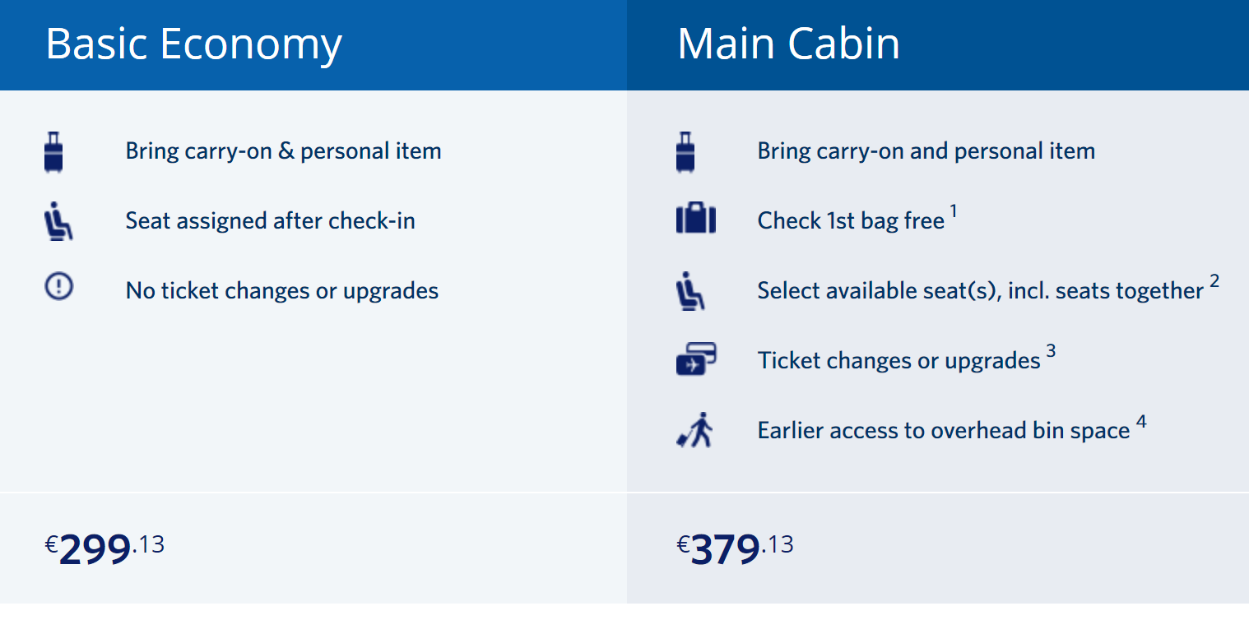Click the No ticket changes or upgrades text
Image resolution: width=1249 pixels, height=620 pixels.
tap(282, 290)
